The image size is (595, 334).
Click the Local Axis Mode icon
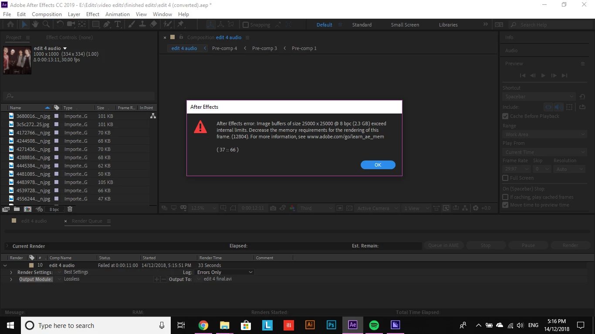[x=210, y=25]
